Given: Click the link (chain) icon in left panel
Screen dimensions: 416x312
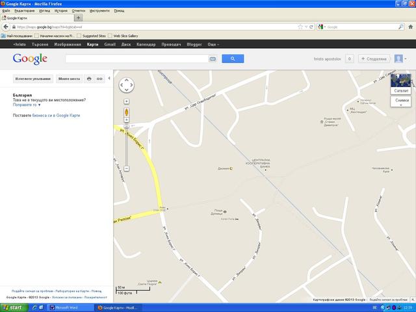Looking at the screenshot, I should [x=99, y=78].
